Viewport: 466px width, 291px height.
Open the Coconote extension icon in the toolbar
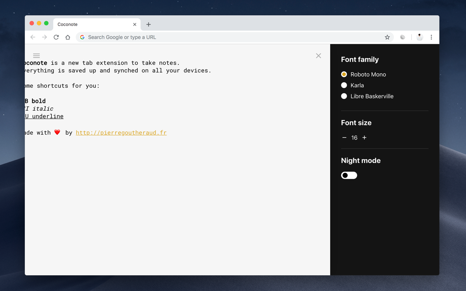[x=403, y=37]
